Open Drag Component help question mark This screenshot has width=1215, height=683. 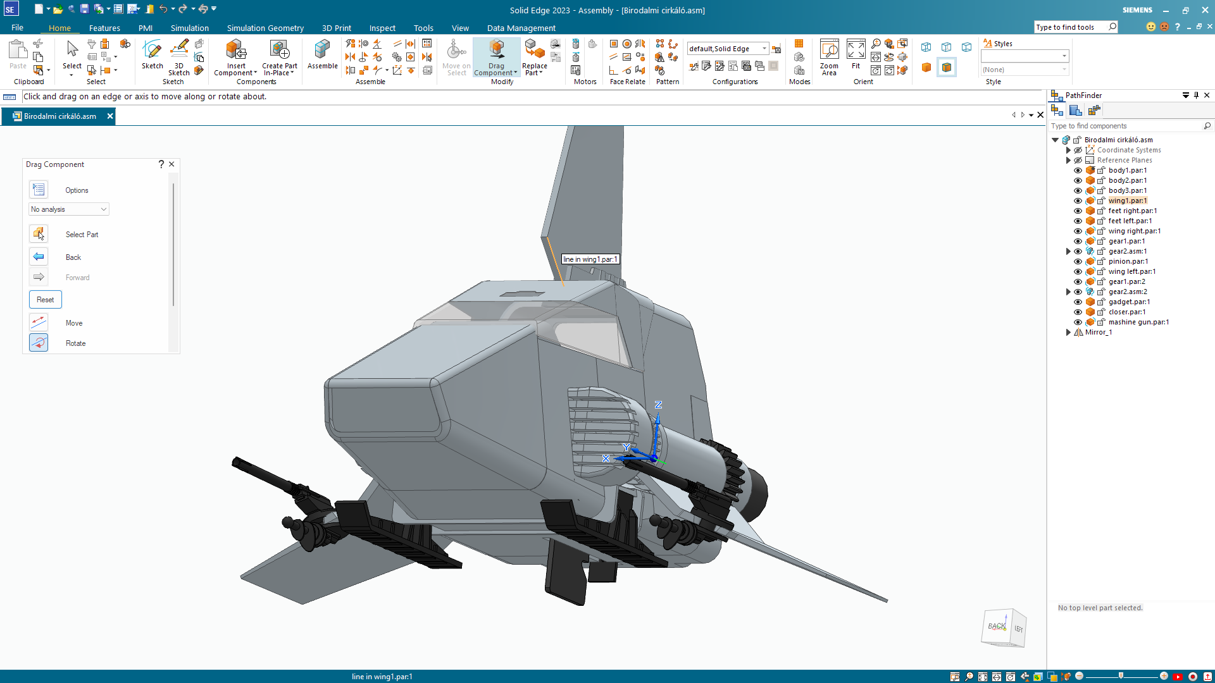161,164
